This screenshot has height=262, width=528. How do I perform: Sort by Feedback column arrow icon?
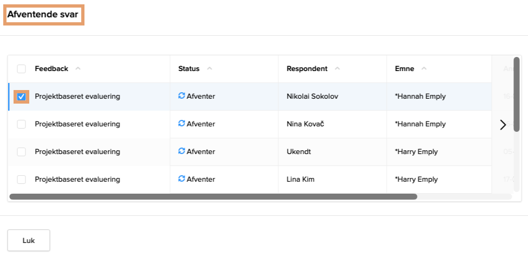click(78, 68)
